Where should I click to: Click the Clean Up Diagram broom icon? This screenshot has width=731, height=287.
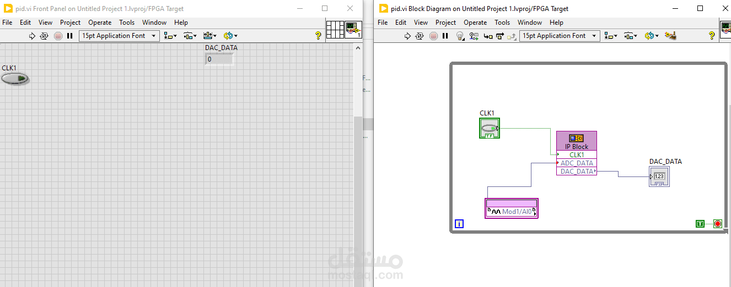coord(670,36)
